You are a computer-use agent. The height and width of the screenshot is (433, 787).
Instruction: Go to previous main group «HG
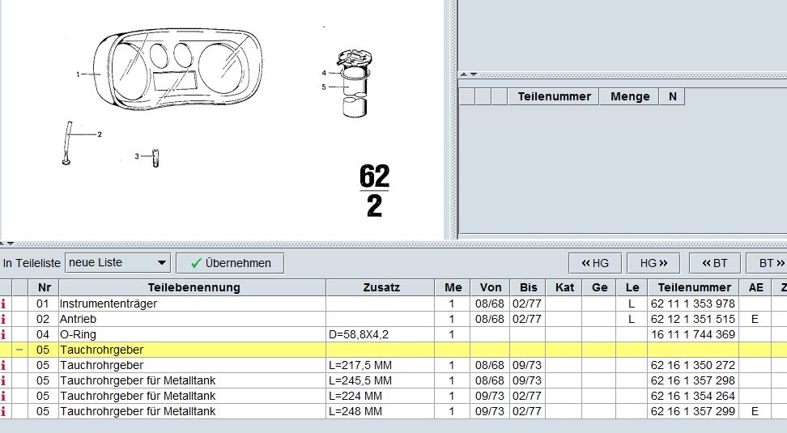click(594, 263)
